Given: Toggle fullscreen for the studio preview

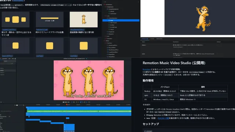Looking at the screenshot, I should tap(89, 102).
